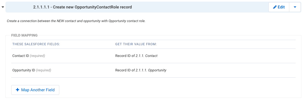Image resolution: width=303 pixels, height=103 pixels.
Task: Select the Contact ID field row
Action: pyautogui.click(x=153, y=56)
